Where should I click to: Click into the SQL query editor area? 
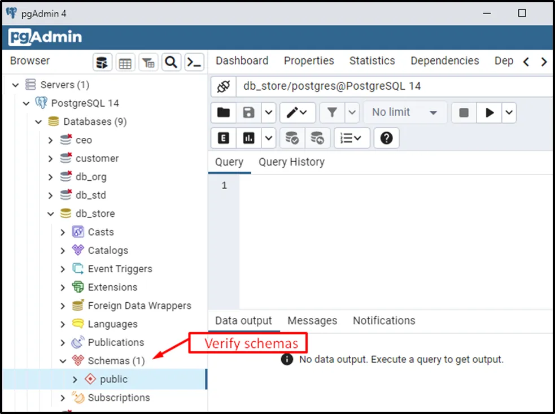click(395, 237)
